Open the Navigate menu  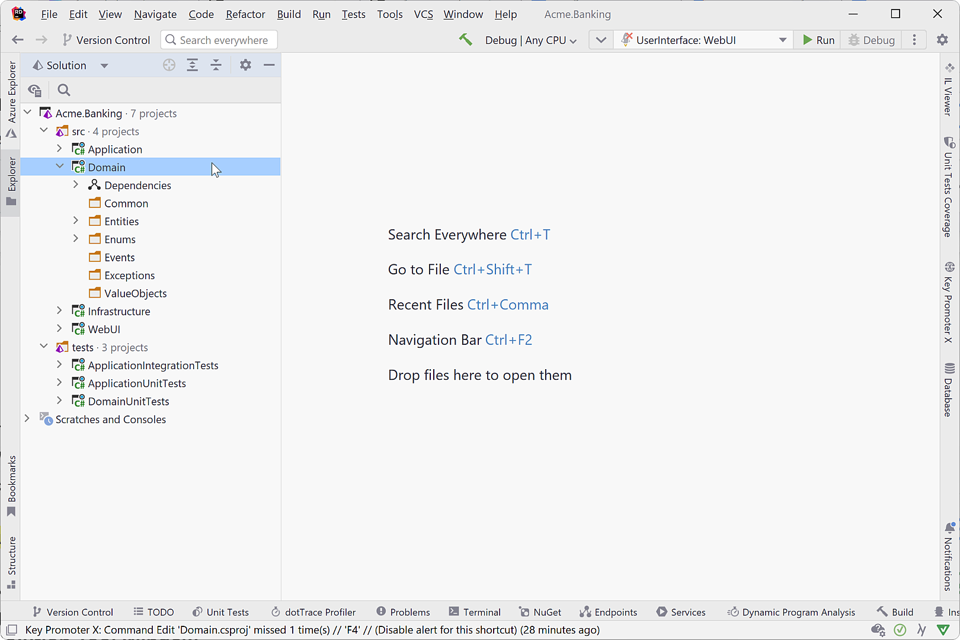coord(155,14)
